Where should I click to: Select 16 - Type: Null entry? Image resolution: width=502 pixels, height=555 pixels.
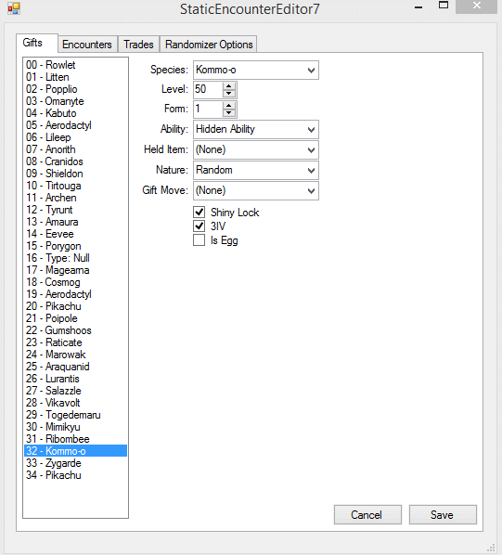75,258
